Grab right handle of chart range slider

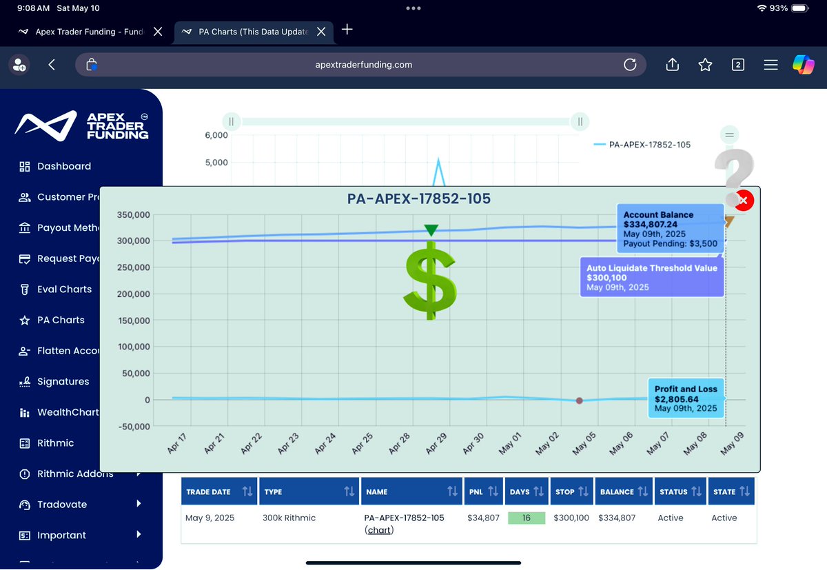click(580, 122)
